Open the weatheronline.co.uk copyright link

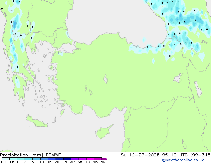click(183, 160)
